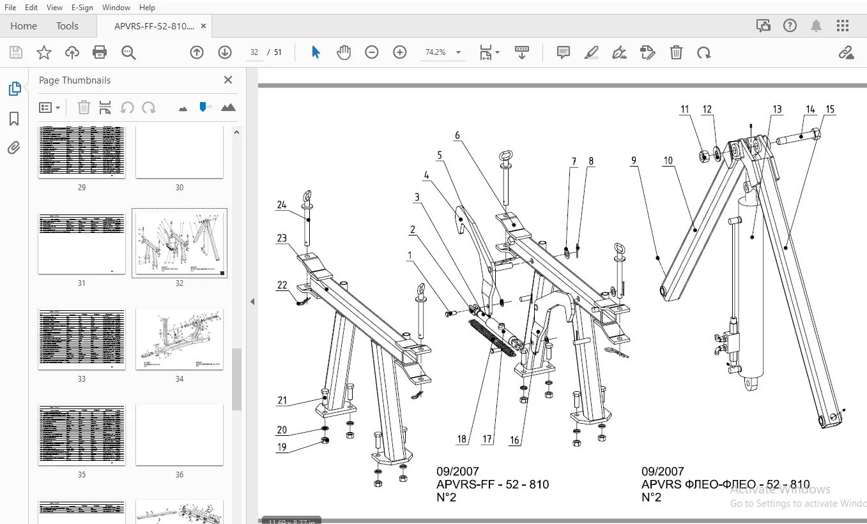Screen dimensions: 867x524
Task: Open the sign document pen tool
Action: [619, 52]
